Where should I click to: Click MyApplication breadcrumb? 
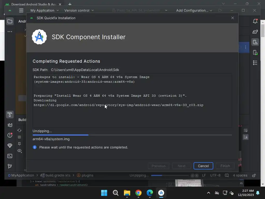[x=21, y=175]
